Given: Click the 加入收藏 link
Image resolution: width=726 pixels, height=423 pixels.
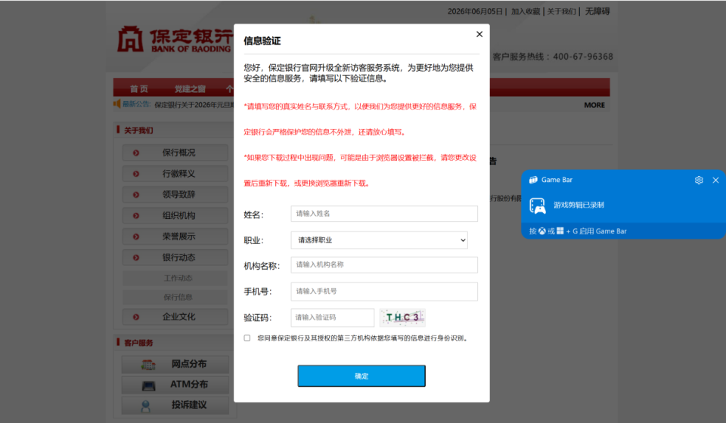Looking at the screenshot, I should [x=526, y=11].
